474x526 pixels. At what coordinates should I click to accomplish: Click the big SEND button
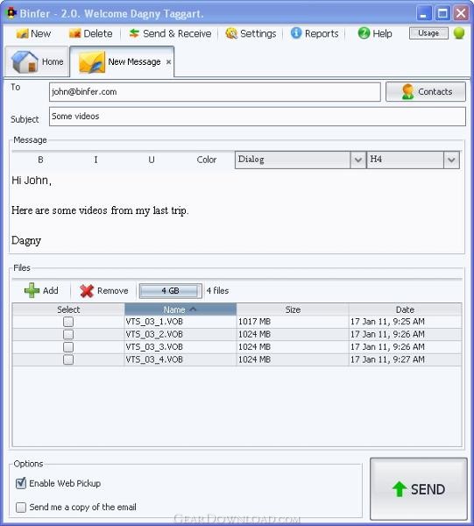click(418, 489)
